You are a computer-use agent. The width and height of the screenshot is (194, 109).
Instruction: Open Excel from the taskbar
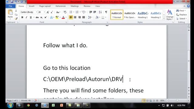[x=53, y=105]
